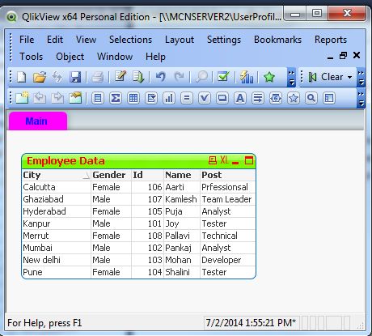Create a Button object
372x336 pixels.
222,98
